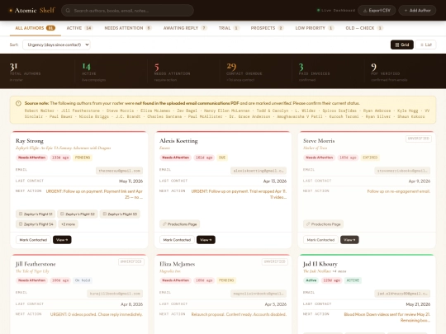Click the Add Author button
Image resolution: width=446 pixels, height=334 pixels.
pos(417,11)
